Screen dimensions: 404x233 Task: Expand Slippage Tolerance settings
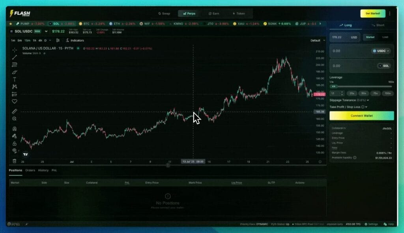click(349, 100)
